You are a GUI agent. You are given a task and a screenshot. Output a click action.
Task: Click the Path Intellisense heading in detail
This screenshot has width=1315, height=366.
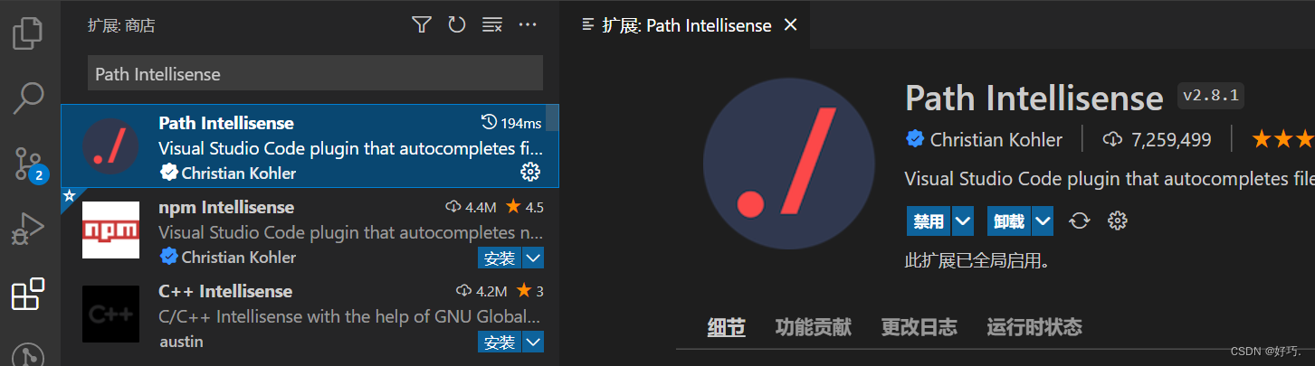1034,98
